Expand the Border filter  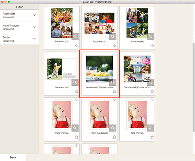point(19,39)
